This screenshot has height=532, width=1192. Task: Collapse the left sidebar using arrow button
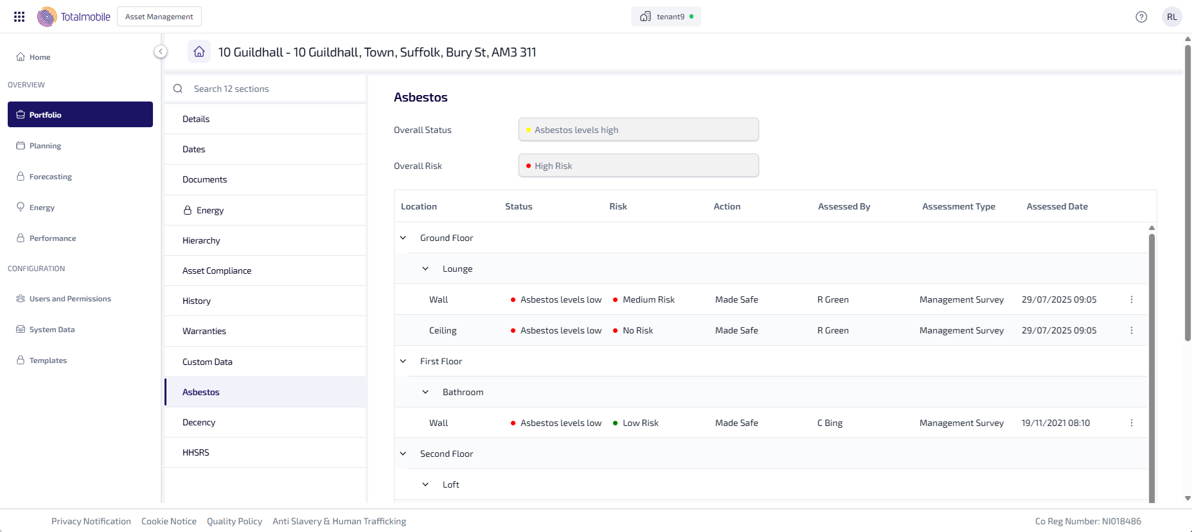click(161, 51)
